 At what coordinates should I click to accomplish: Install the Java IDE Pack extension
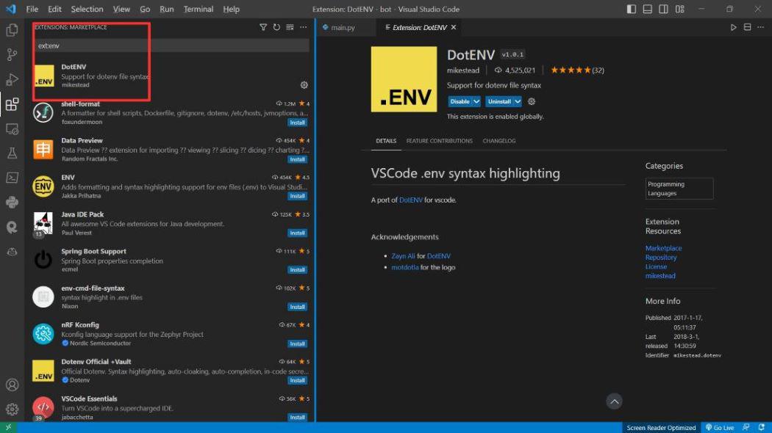pyautogui.click(x=297, y=233)
